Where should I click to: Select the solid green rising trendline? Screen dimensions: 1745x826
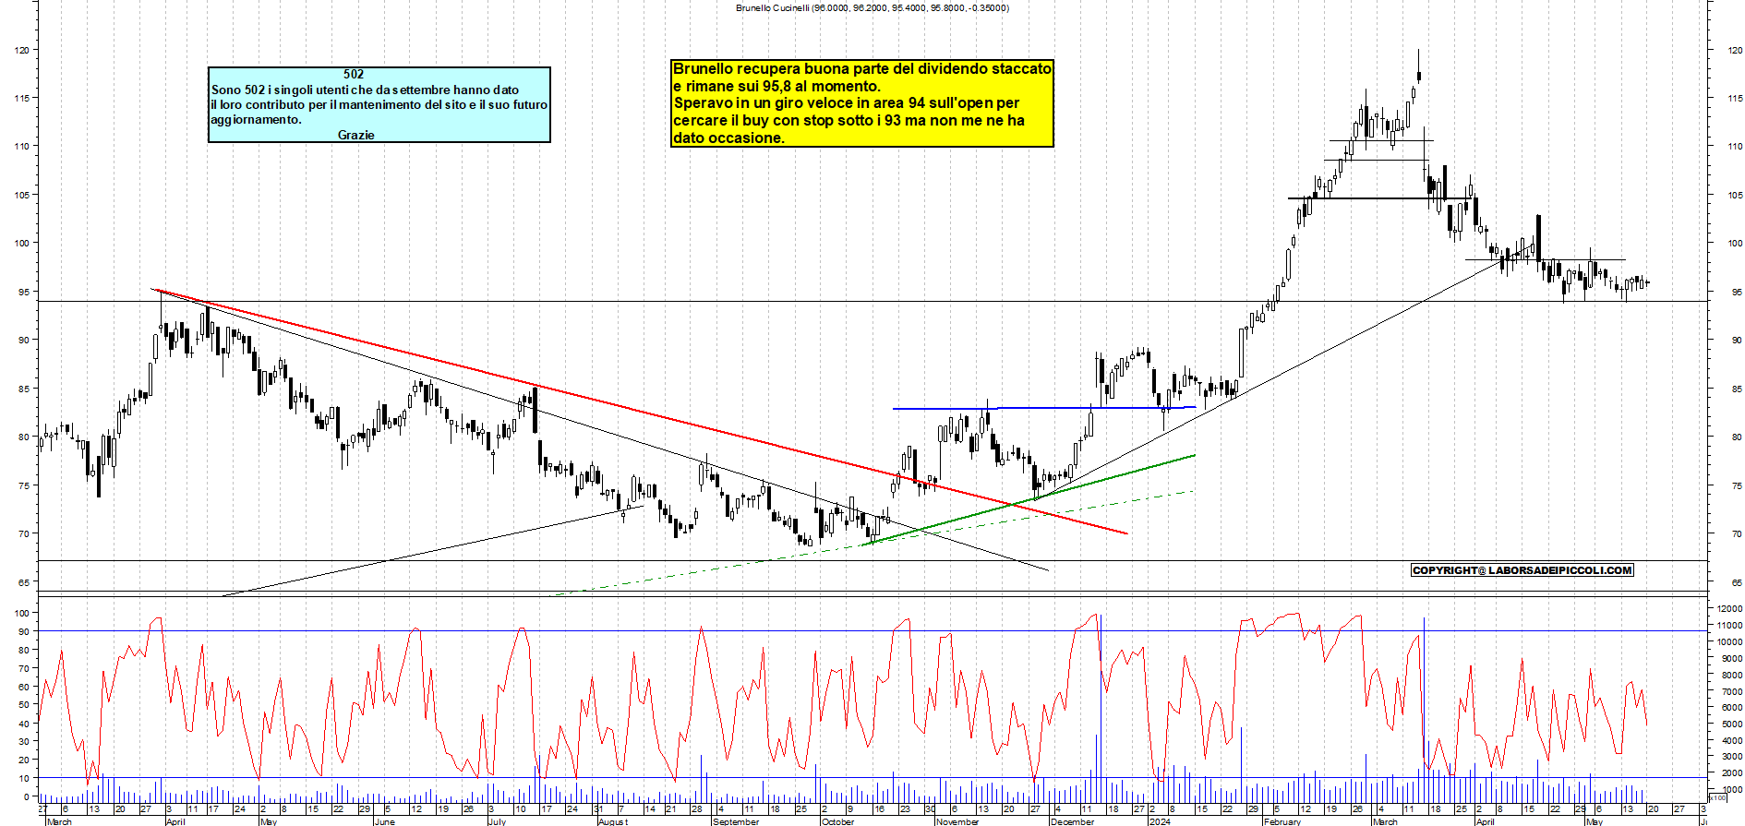[x=1029, y=500]
